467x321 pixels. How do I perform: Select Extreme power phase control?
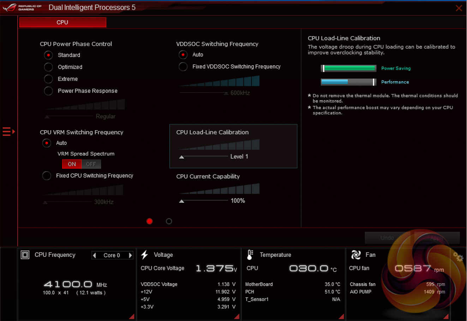pos(48,79)
